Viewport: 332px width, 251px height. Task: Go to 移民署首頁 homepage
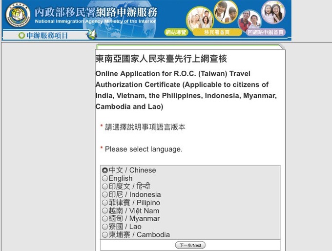coord(217,32)
